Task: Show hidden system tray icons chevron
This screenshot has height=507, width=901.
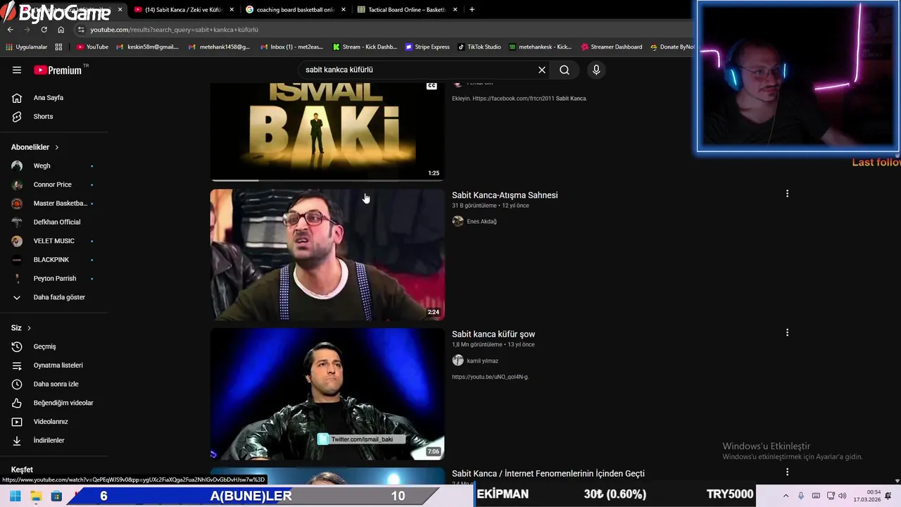Action: 786,496
